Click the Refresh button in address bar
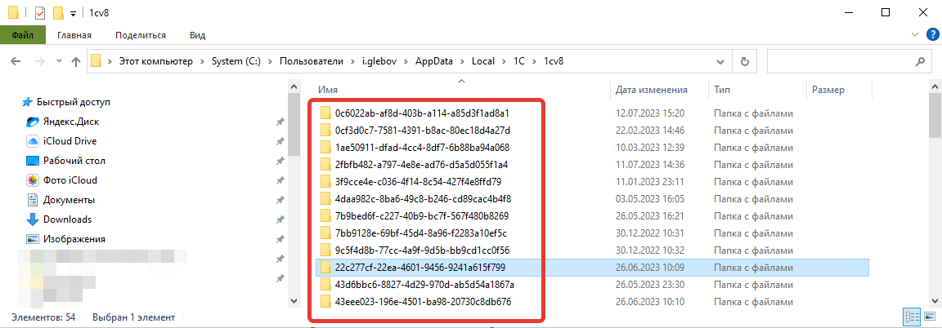942x328 pixels. tap(746, 61)
